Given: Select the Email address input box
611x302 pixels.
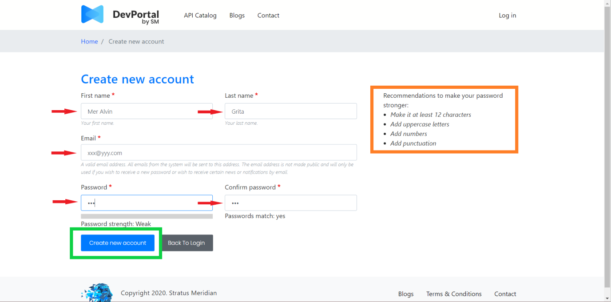Looking at the screenshot, I should pyautogui.click(x=218, y=153).
